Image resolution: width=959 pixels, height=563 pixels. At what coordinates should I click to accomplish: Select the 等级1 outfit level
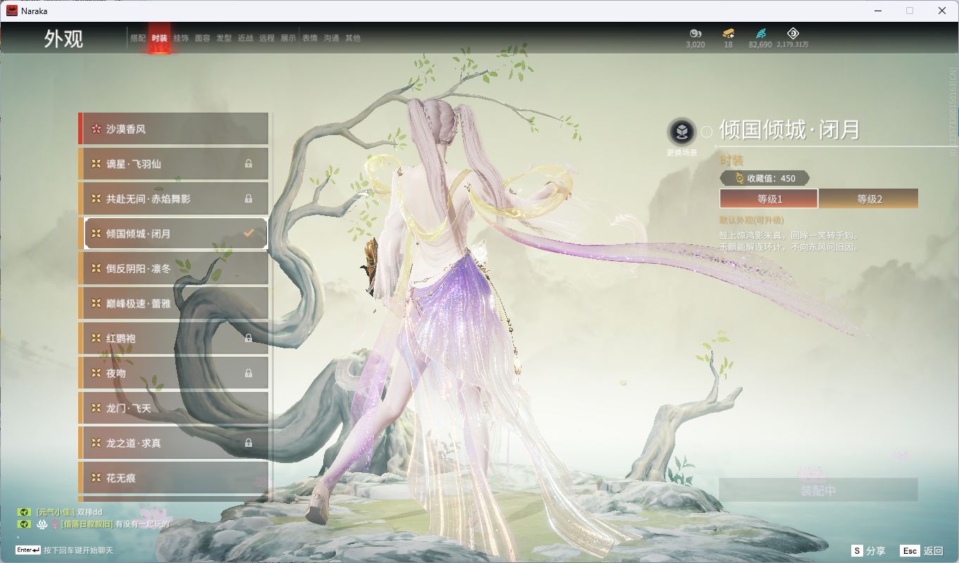(769, 198)
